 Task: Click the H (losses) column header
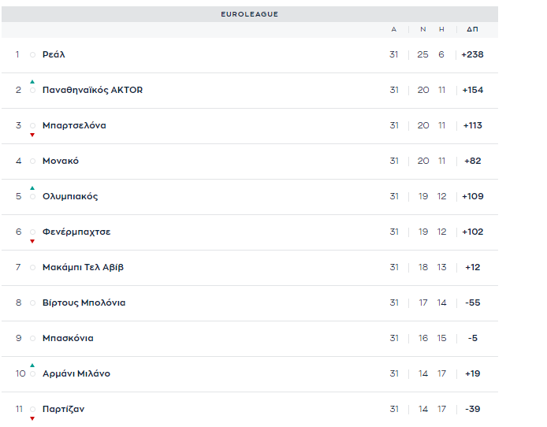(441, 29)
